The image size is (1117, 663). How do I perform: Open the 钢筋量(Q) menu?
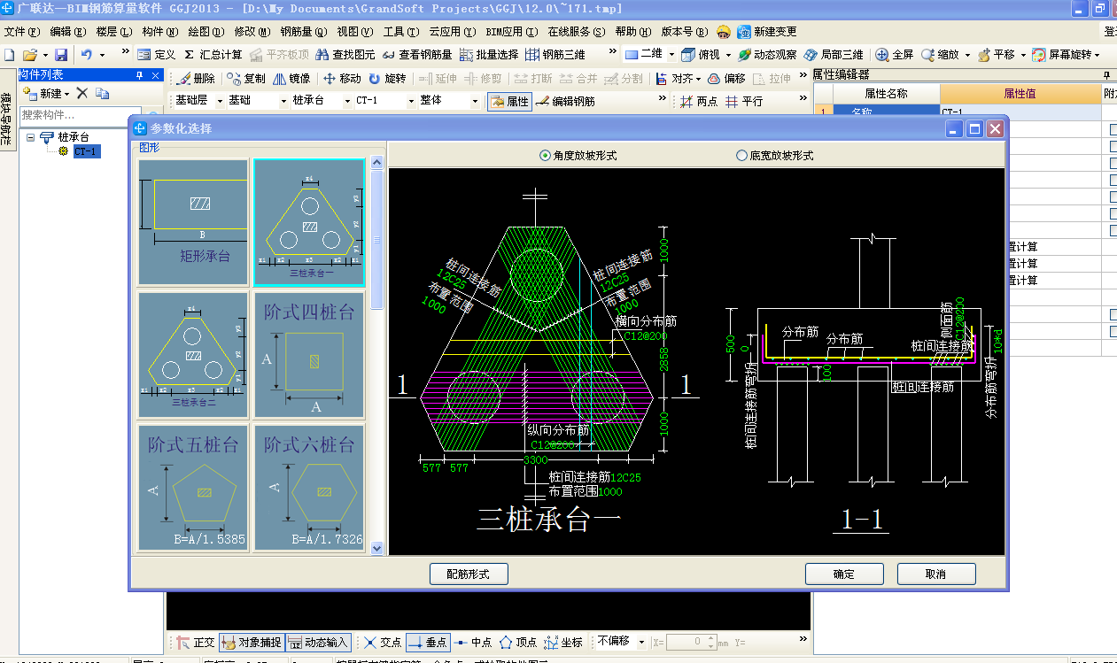303,32
